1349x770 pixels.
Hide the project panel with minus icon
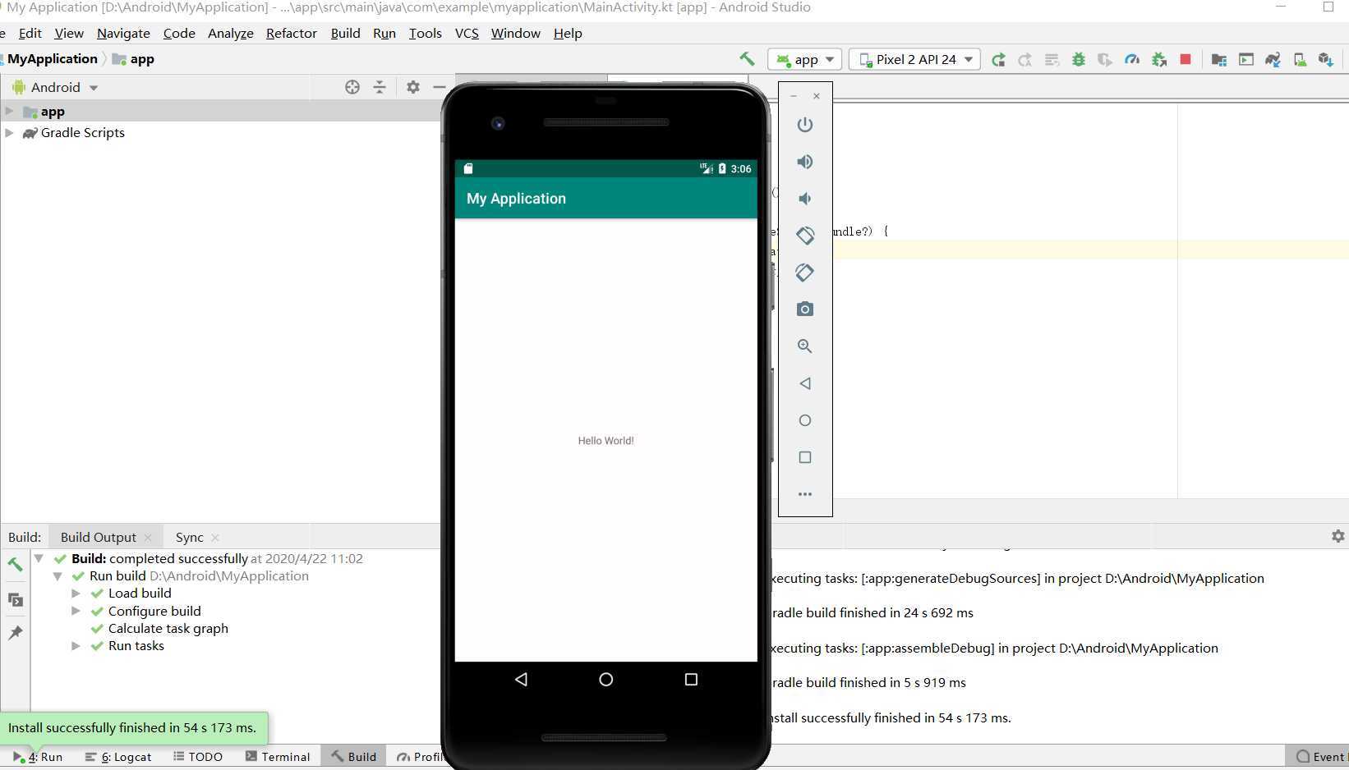point(440,87)
